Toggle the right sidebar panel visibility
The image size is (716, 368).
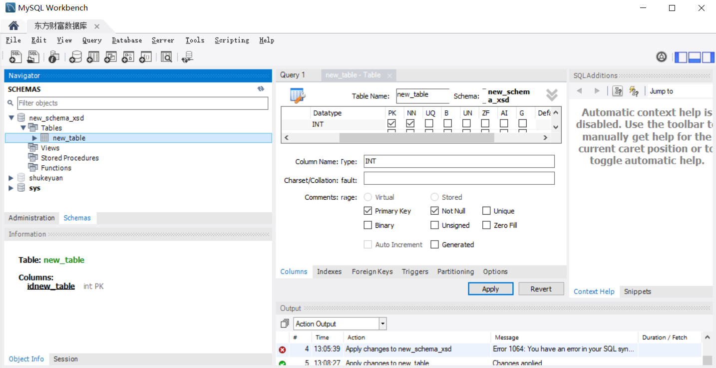pyautogui.click(x=708, y=57)
